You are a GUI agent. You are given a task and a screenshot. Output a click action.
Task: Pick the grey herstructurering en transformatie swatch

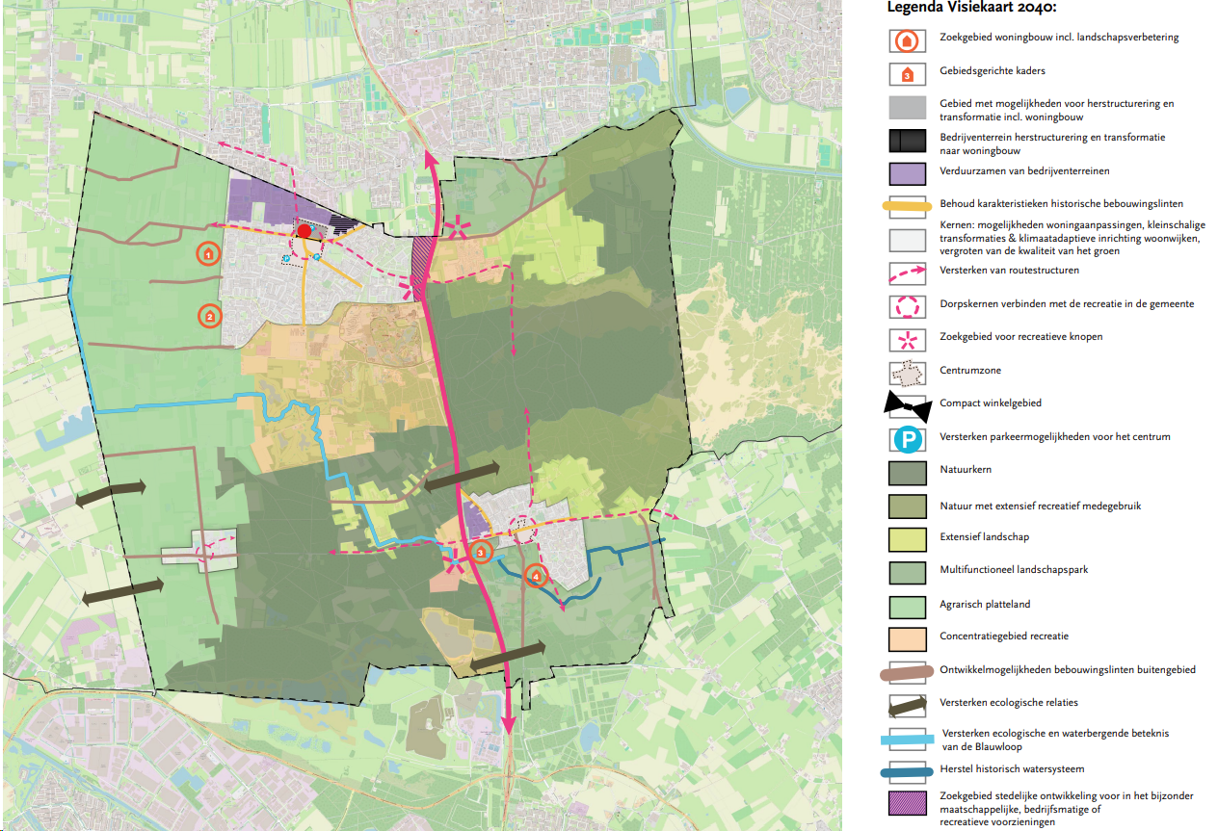pyautogui.click(x=908, y=108)
